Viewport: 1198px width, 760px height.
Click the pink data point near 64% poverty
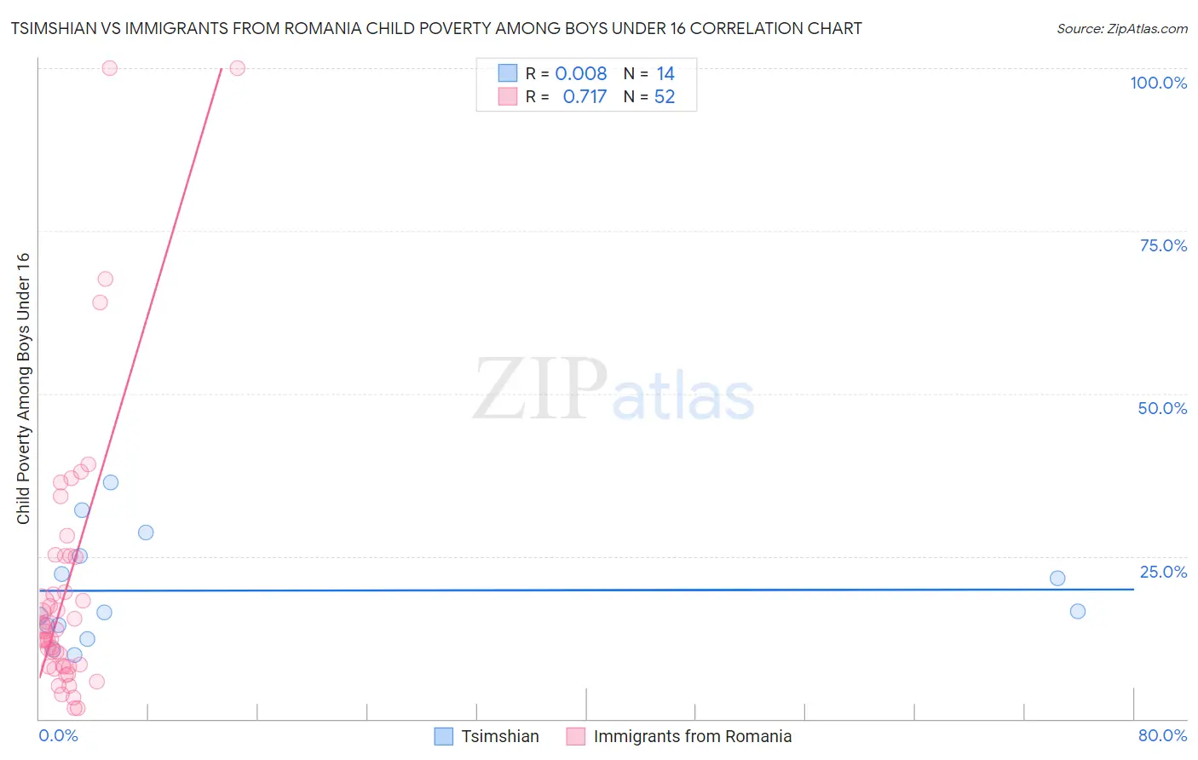pyautogui.click(x=100, y=302)
